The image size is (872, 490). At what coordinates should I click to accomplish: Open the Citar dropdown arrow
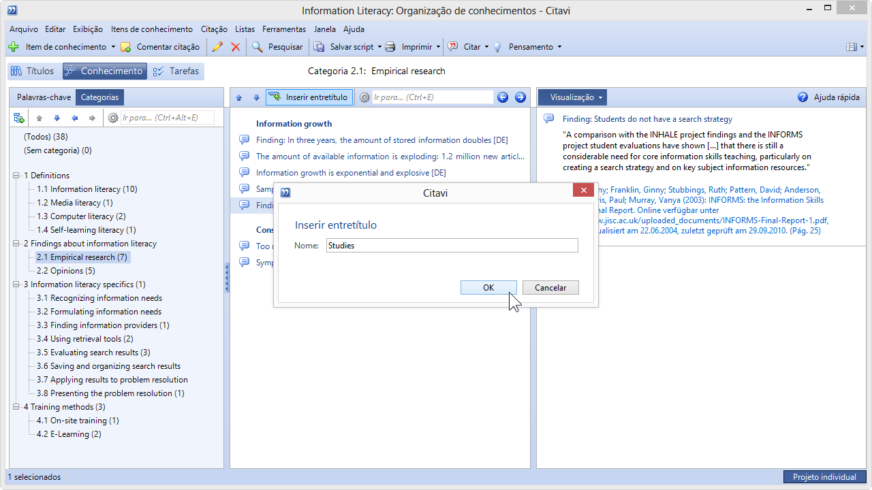coord(486,47)
